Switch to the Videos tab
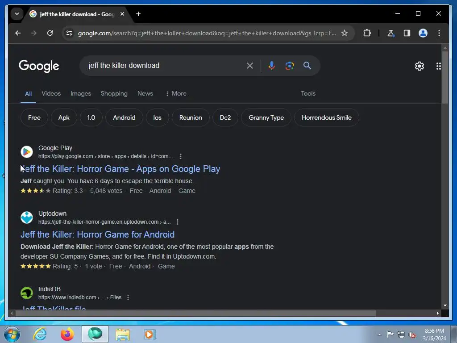457x343 pixels. tap(51, 94)
